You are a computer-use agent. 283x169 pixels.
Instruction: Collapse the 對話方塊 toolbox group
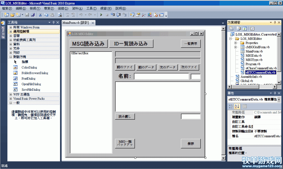11,57
